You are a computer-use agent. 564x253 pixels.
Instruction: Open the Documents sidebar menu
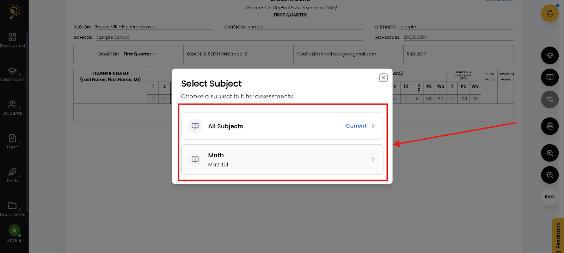(13, 209)
